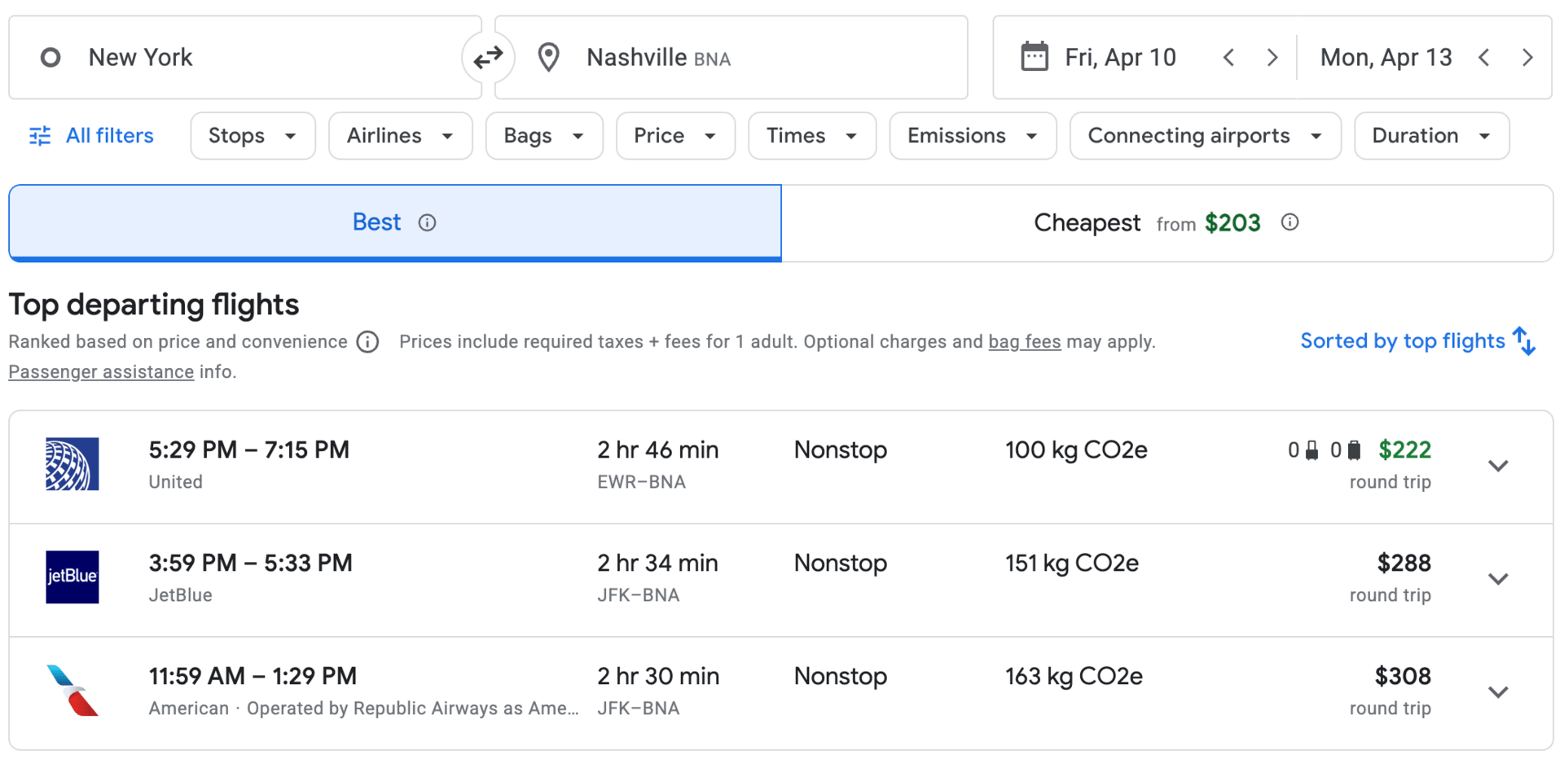Viewport: 1564px width, 759px height.
Task: Go to previous departure date
Action: click(x=1229, y=58)
